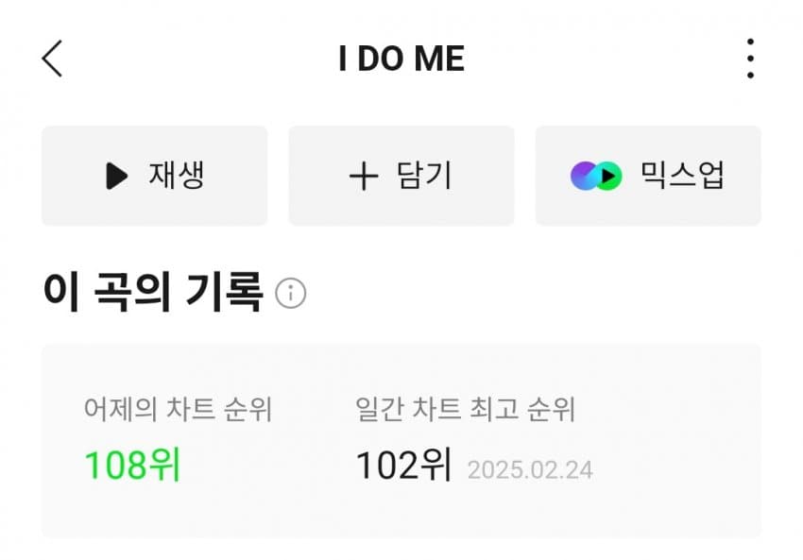The image size is (803, 560).
Task: Tap the 2025.02.24 peak date
Action: pyautogui.click(x=530, y=469)
